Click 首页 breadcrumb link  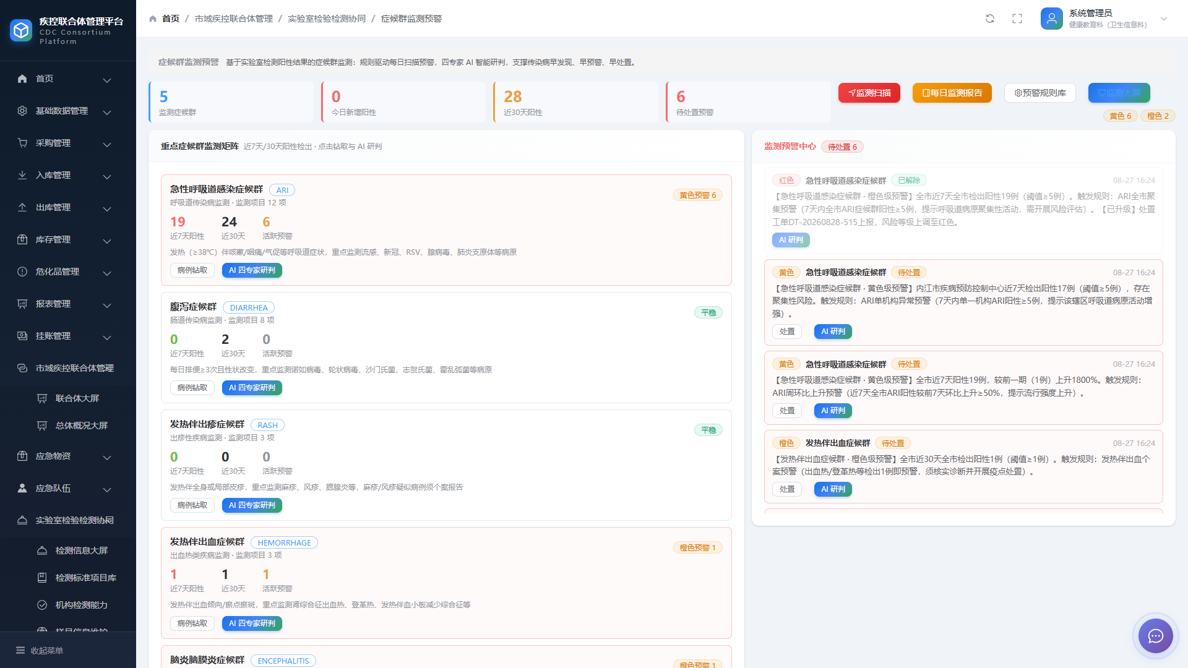pyautogui.click(x=171, y=19)
